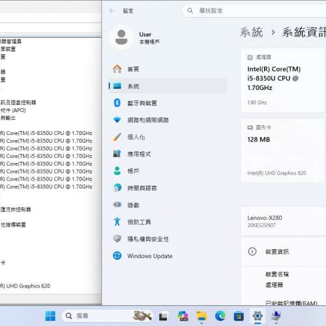The image size is (326, 326).
Task: Click the paintbrush personalization icon
Action: click(117, 137)
